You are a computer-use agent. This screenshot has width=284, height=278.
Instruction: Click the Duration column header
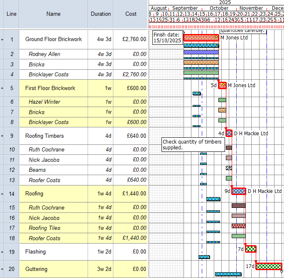101,14
